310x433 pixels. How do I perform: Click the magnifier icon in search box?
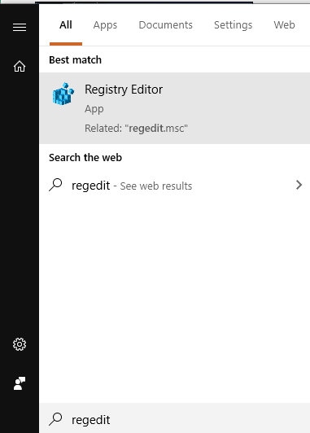55,419
